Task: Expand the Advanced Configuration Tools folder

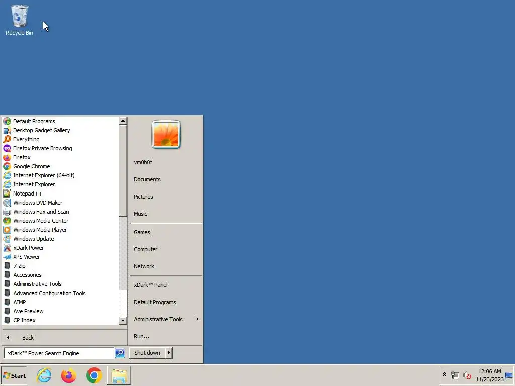Action: (49, 293)
